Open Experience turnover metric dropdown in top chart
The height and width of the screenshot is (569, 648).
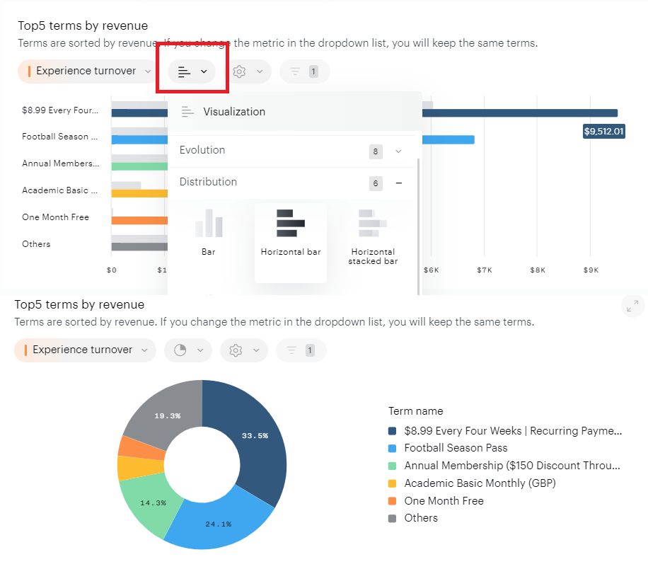pos(86,71)
